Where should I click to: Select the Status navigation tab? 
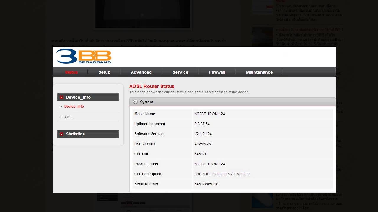[x=71, y=72]
